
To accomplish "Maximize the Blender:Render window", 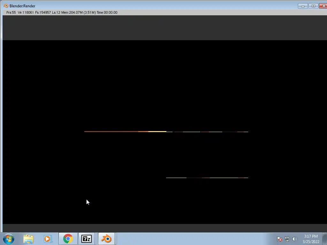I will pos(313,6).
